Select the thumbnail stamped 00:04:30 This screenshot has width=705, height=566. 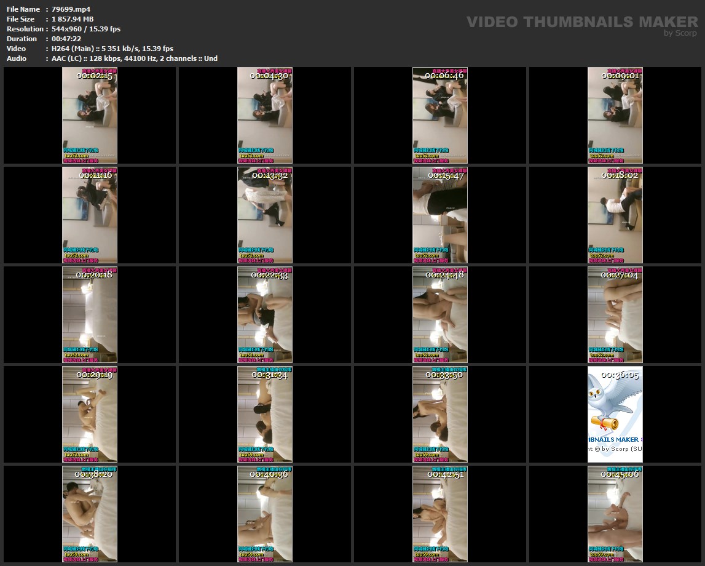point(265,115)
